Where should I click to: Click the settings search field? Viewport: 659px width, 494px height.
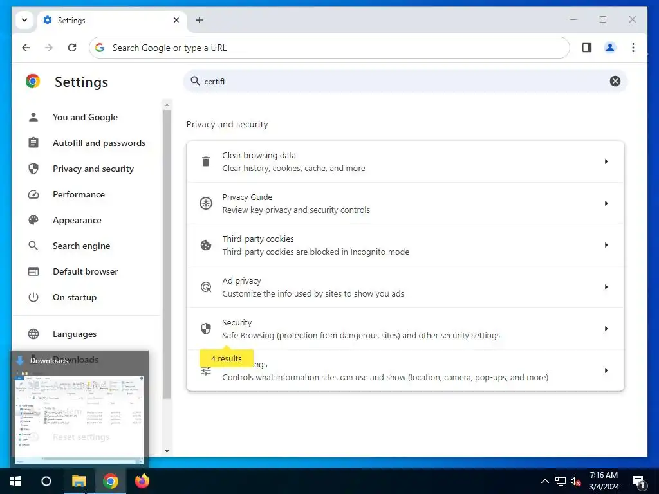coord(405,82)
